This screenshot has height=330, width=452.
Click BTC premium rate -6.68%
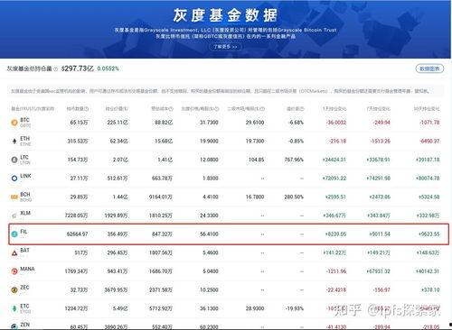click(296, 123)
